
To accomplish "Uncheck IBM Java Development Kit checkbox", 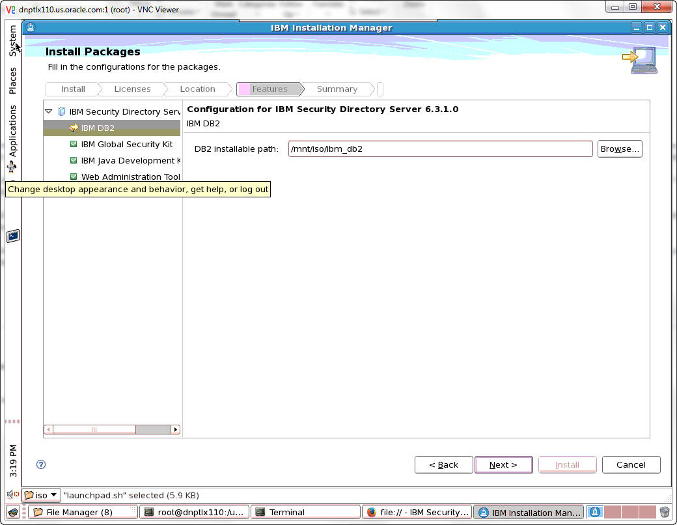I will coord(74,160).
